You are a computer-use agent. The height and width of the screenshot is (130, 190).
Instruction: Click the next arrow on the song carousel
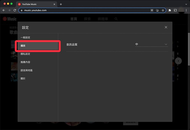point(178,61)
